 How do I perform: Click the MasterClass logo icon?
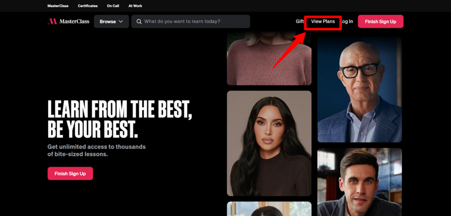[x=52, y=21]
